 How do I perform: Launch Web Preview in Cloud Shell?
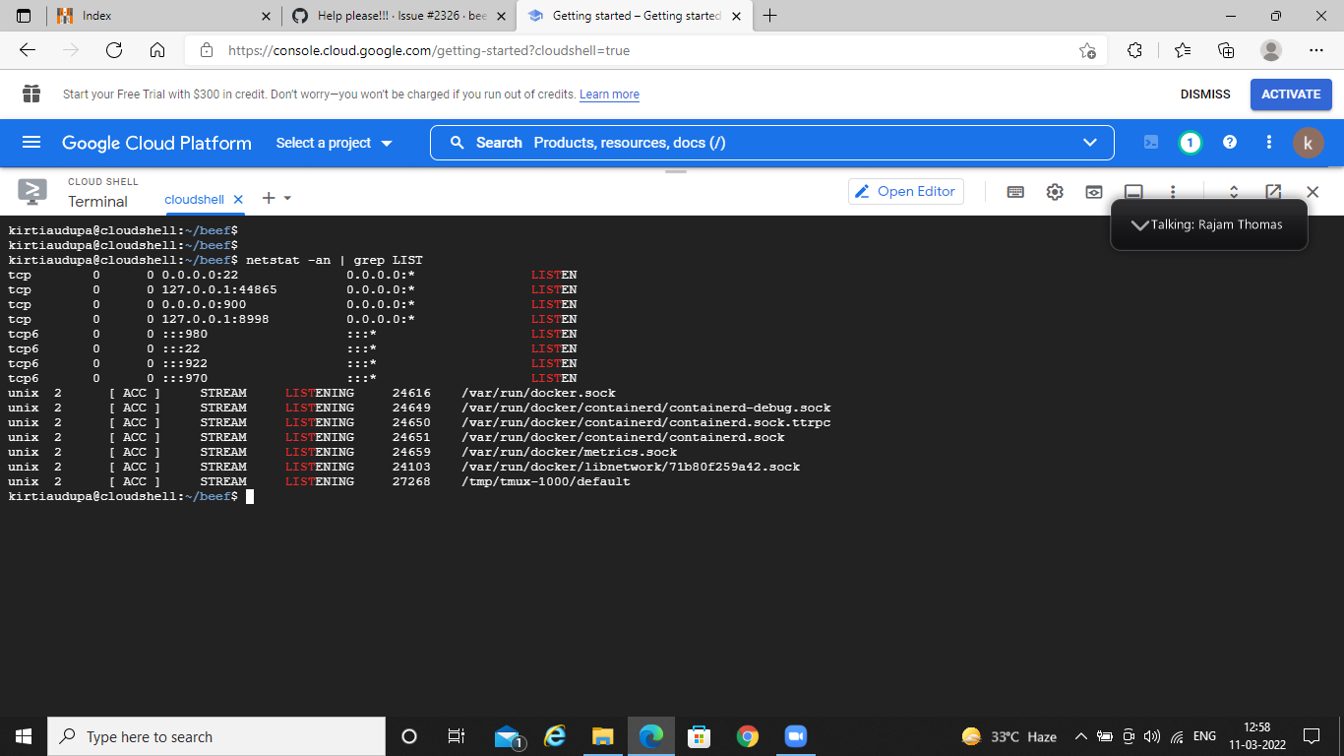point(1093,192)
